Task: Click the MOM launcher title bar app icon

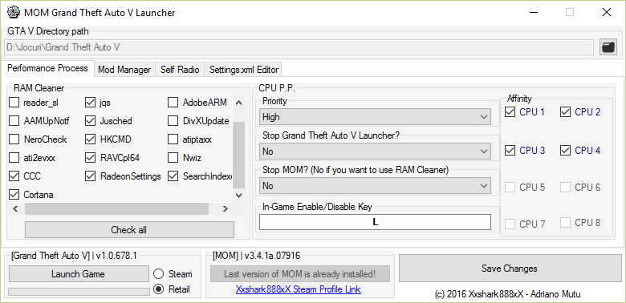Action: click(14, 12)
